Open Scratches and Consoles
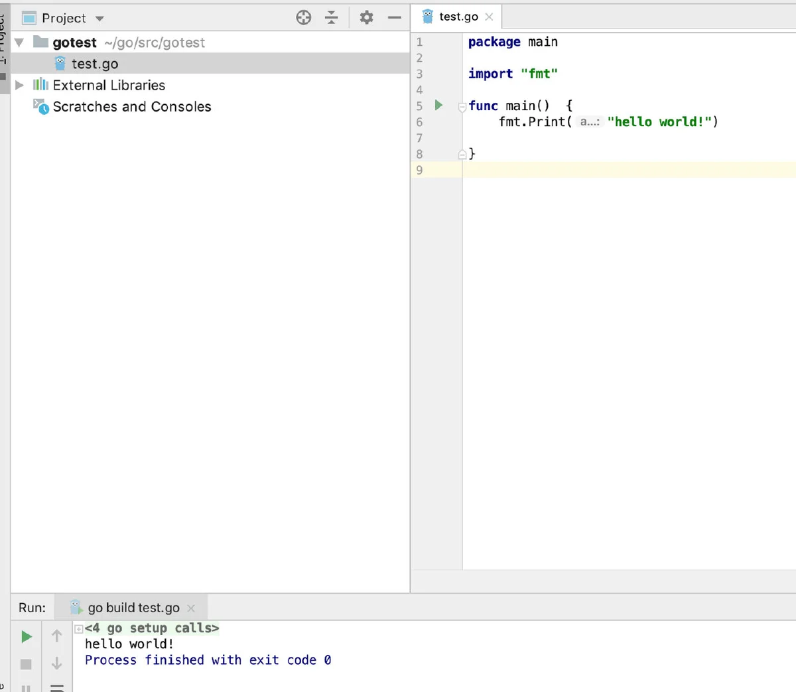 coord(131,107)
